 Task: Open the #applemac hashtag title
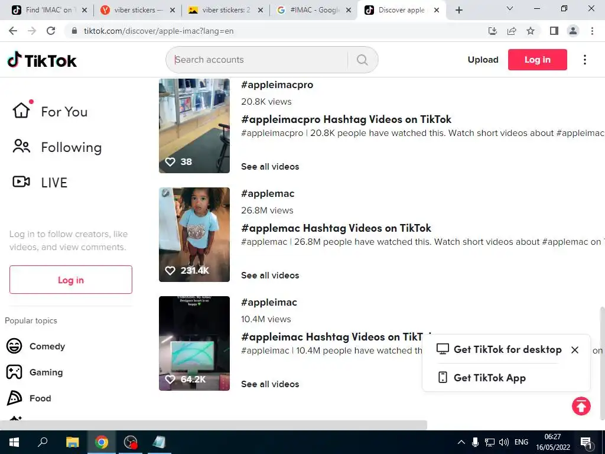pos(268,193)
